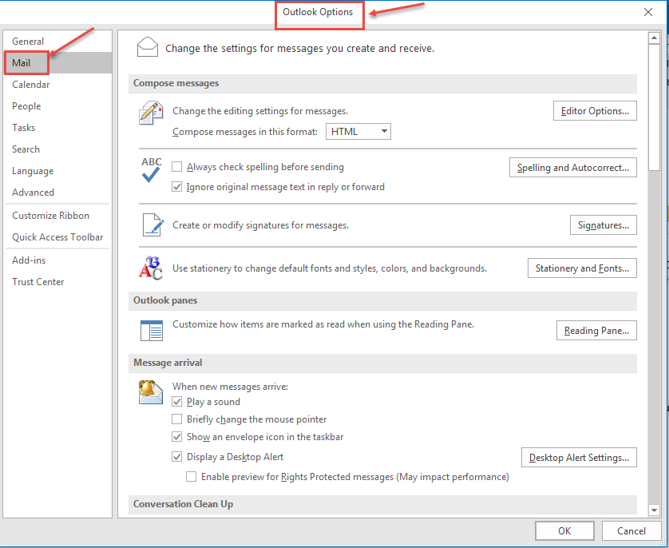Click the Outlook panes section header
This screenshot has width=669, height=548.
(x=382, y=300)
